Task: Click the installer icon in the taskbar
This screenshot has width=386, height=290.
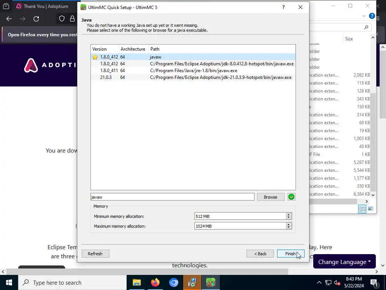Action: [x=192, y=282]
